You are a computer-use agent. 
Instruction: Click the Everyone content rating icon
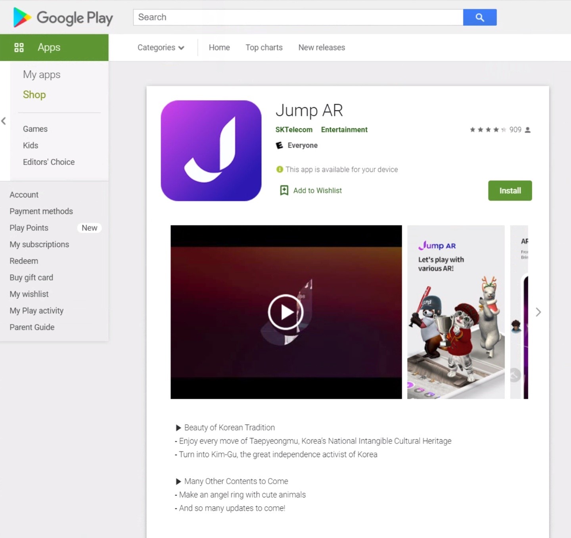click(x=280, y=146)
